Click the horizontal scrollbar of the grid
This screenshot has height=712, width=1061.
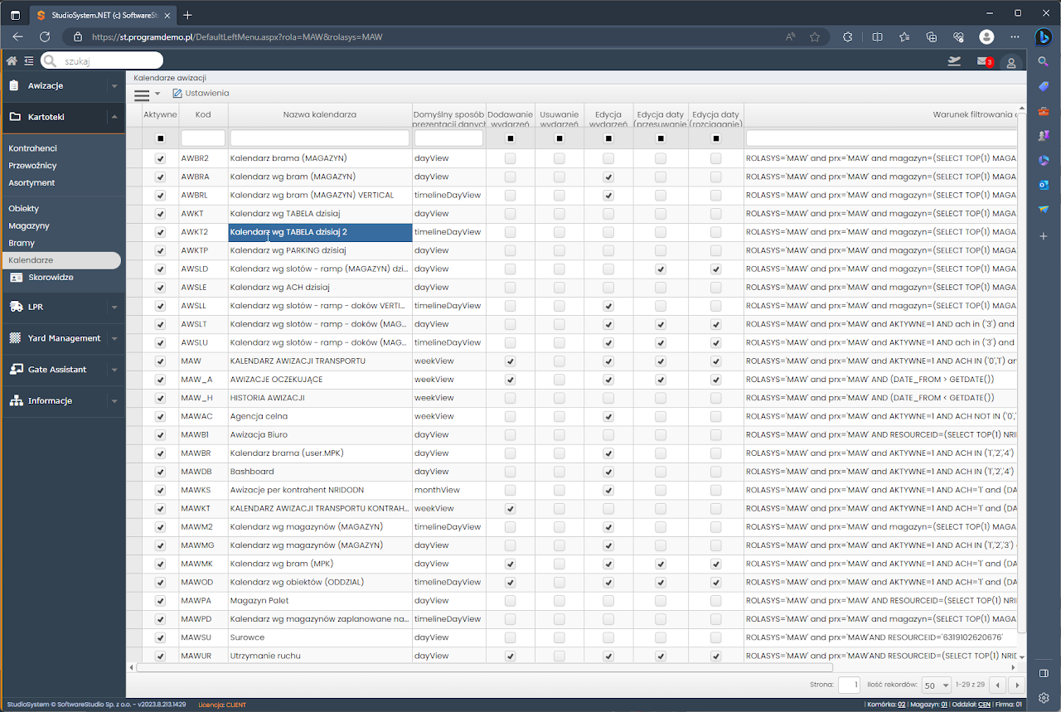coord(484,667)
